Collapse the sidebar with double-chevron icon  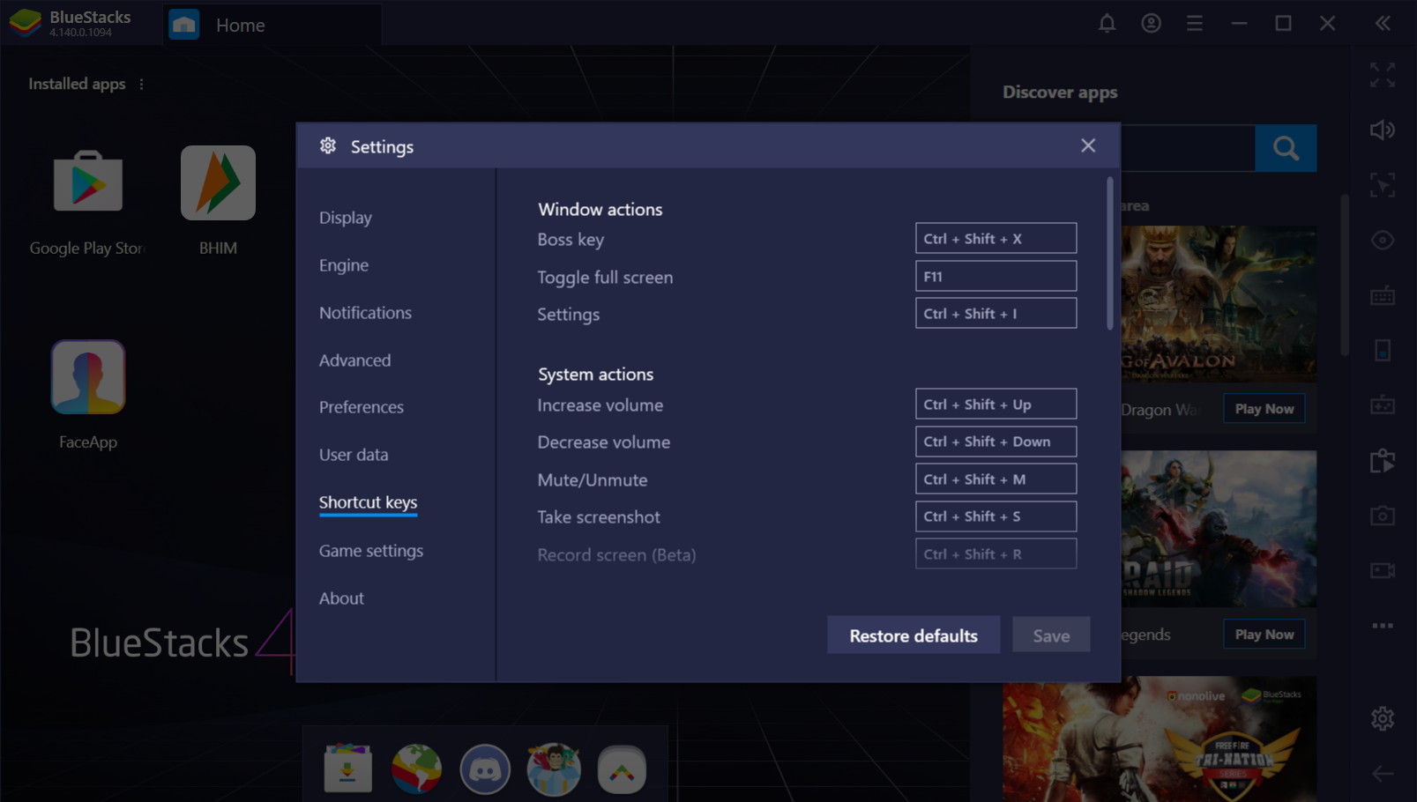[x=1383, y=24]
